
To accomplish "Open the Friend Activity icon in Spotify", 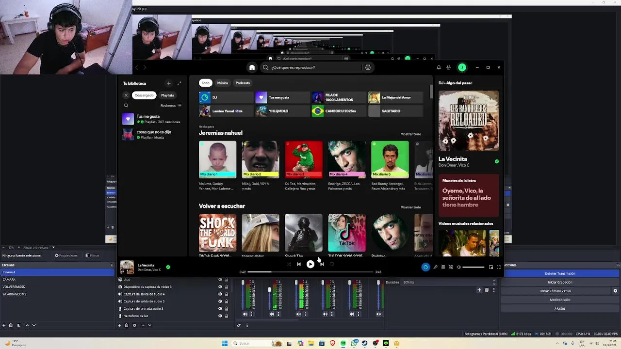I will [x=449, y=67].
